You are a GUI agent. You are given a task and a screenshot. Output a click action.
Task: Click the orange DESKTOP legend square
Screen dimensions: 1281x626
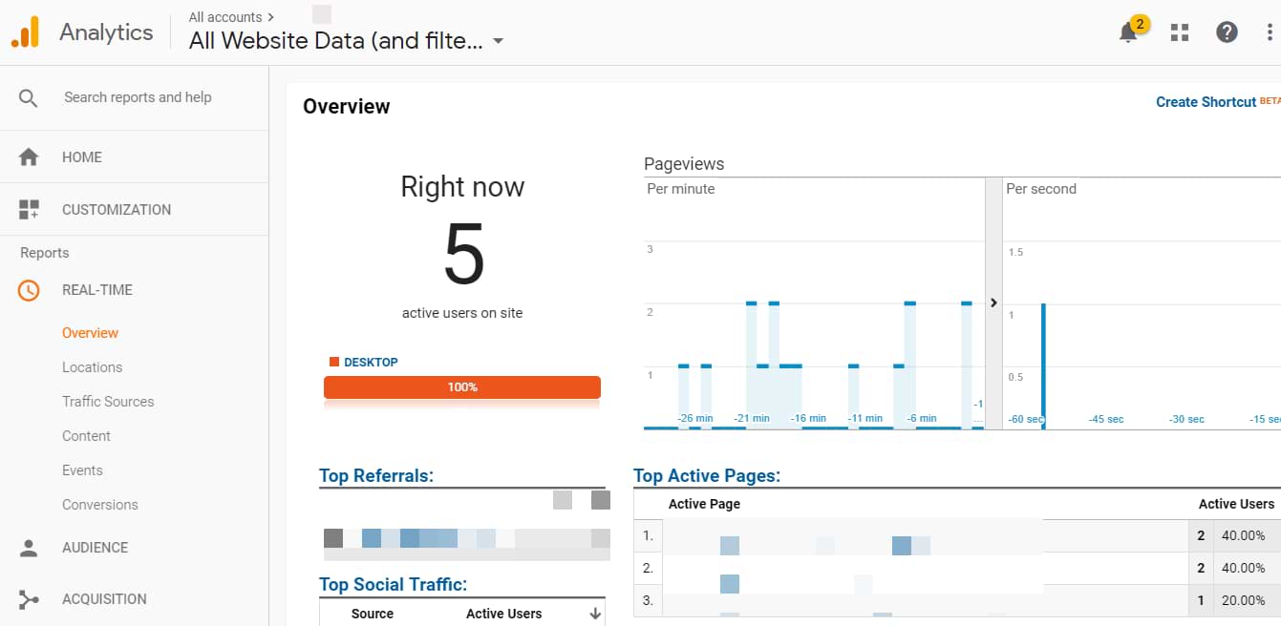pos(334,362)
